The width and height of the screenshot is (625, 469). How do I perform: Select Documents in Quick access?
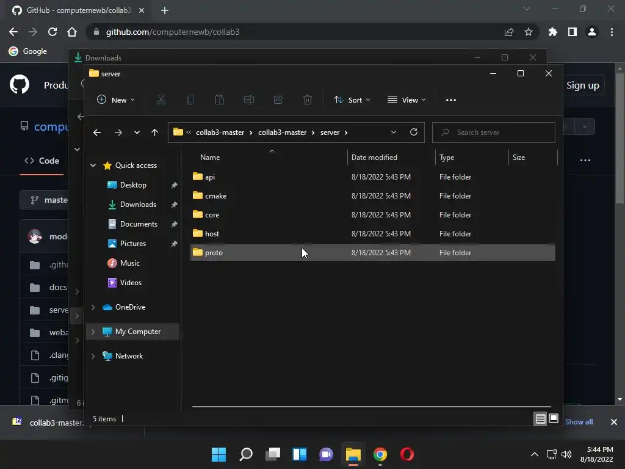click(x=139, y=224)
